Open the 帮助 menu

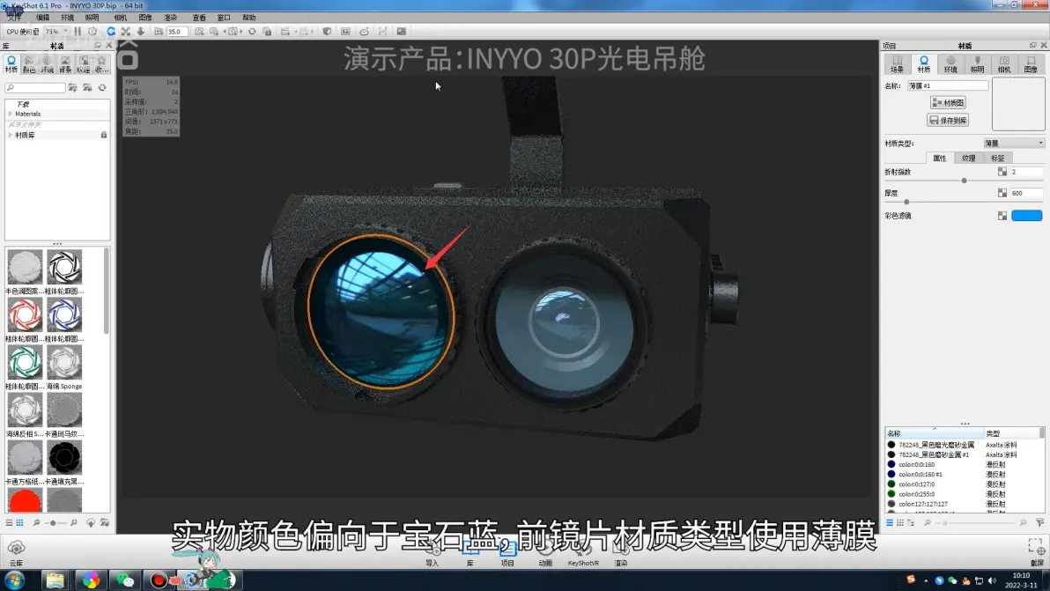tap(249, 18)
